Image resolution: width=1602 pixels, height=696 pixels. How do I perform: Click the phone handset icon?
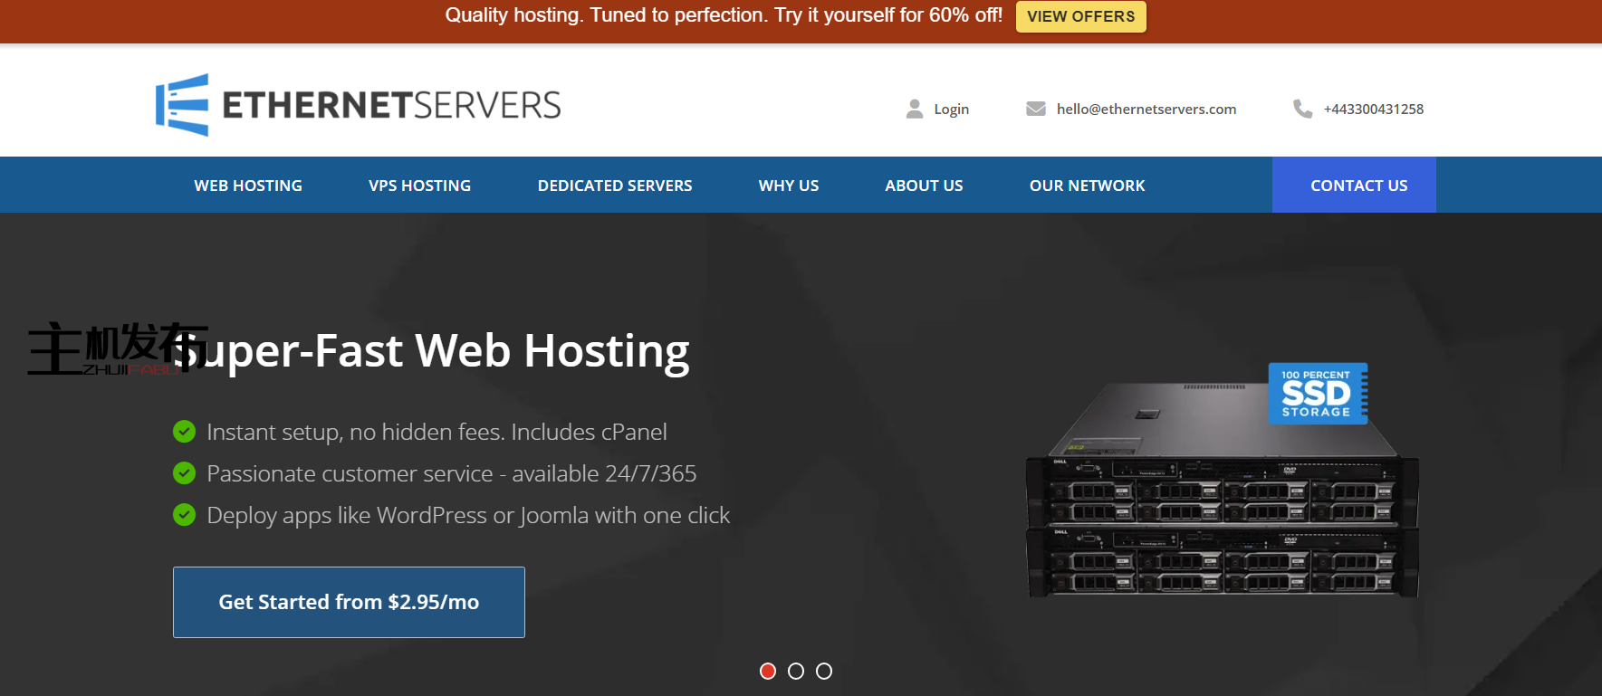pyautogui.click(x=1302, y=109)
